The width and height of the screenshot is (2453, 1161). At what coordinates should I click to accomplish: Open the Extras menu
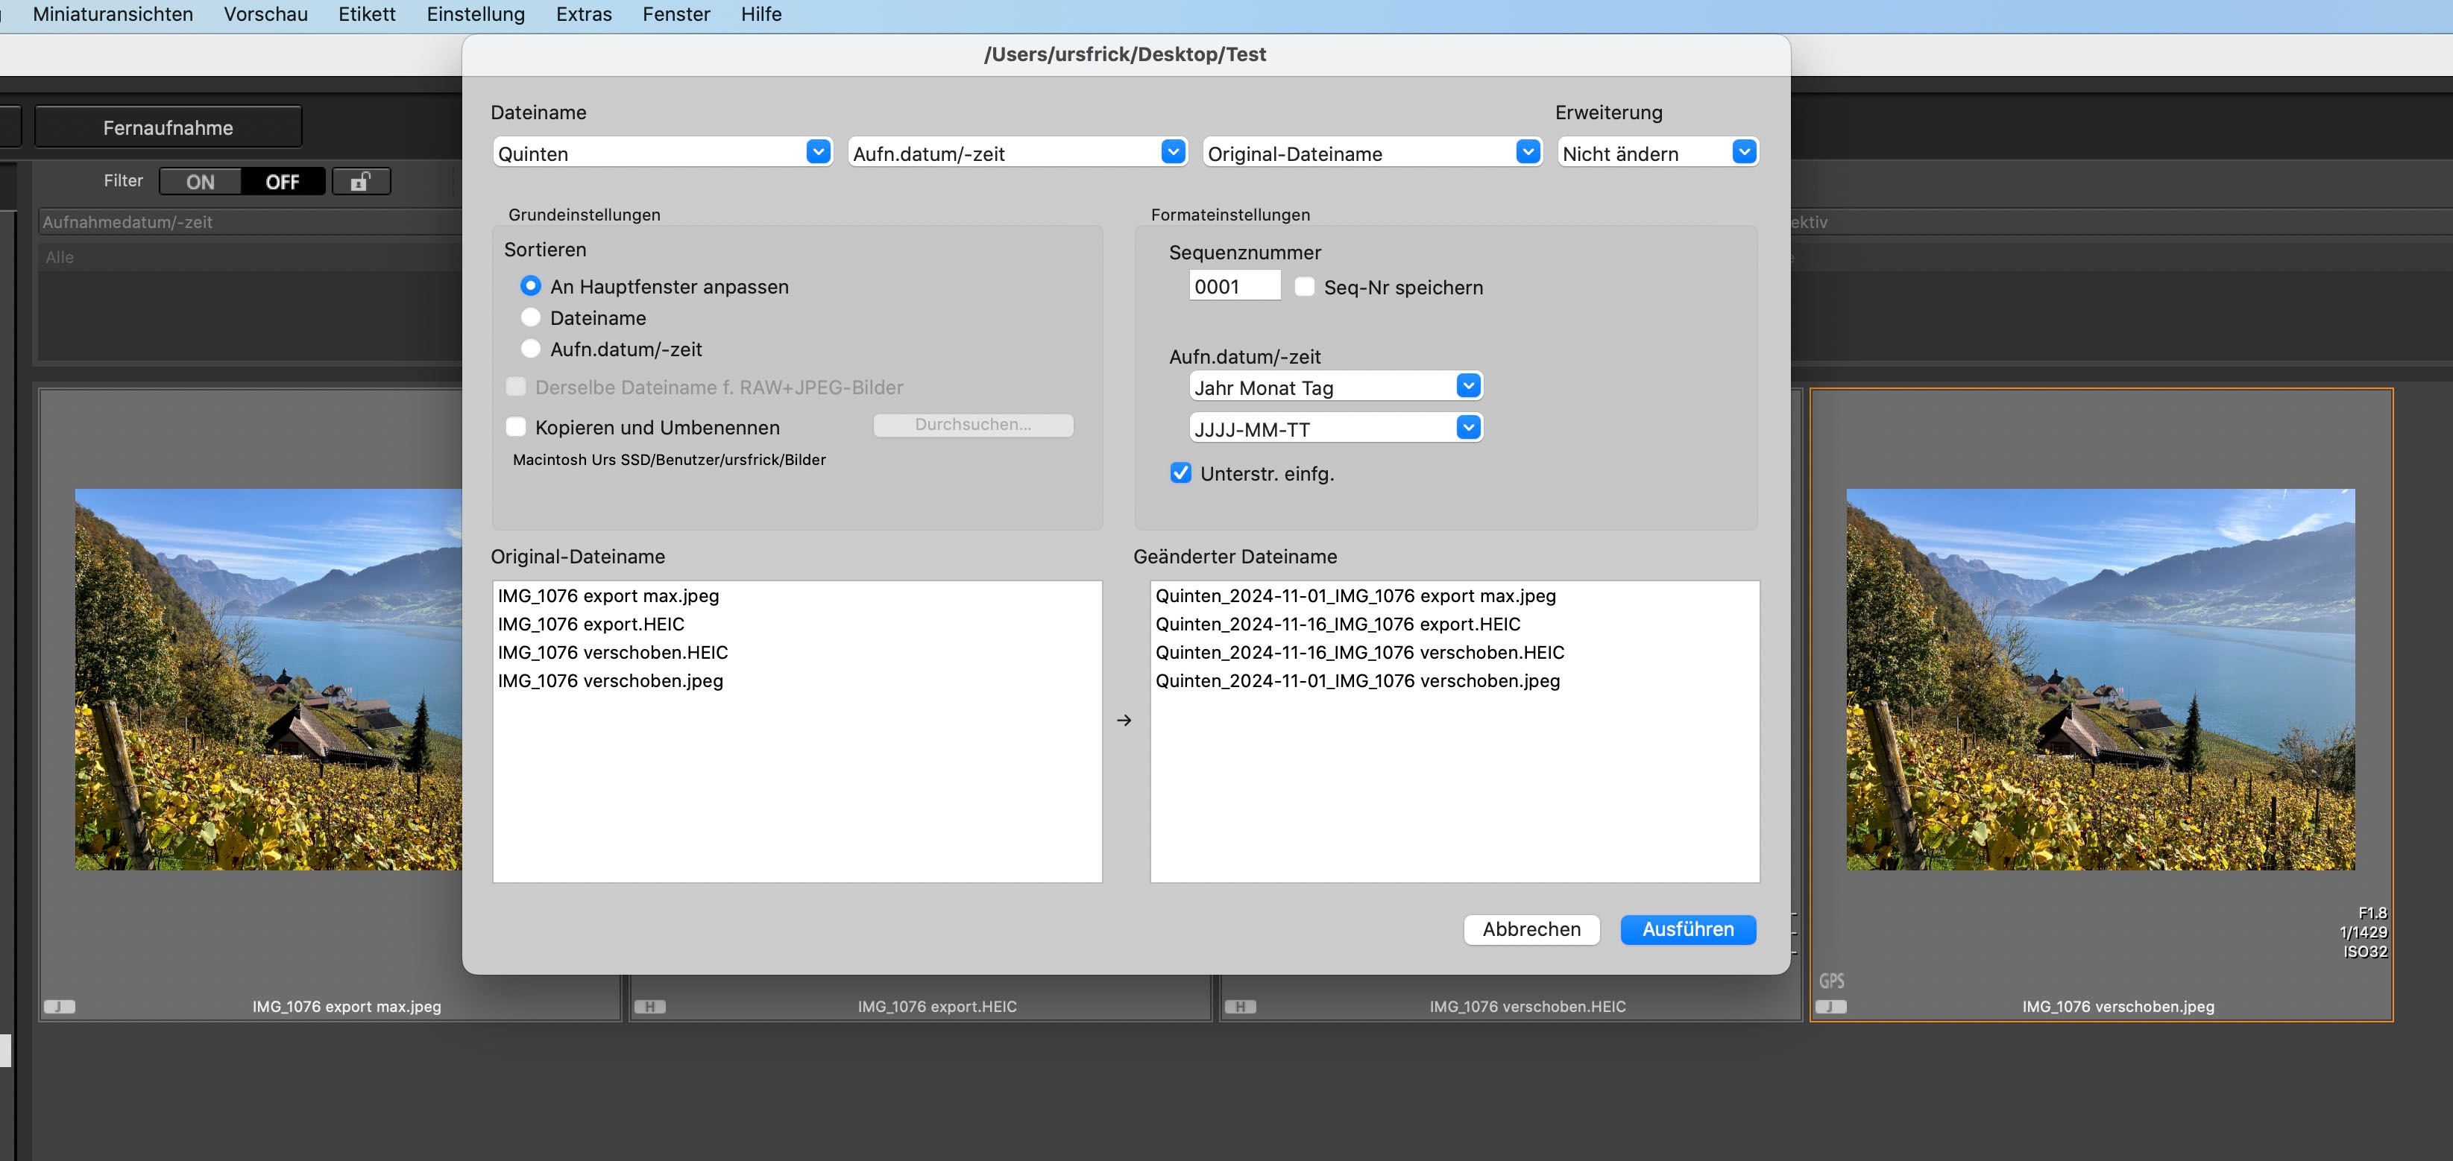point(583,14)
